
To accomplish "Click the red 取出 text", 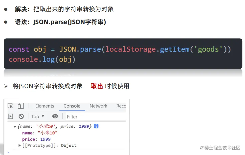I will pyautogui.click(x=97, y=86).
